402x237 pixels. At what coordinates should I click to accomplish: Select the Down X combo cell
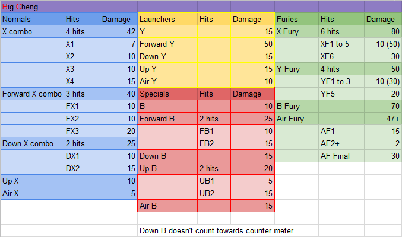click(32, 144)
